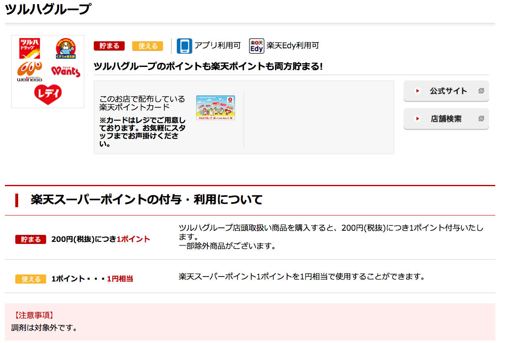Click the Tsuruha Drug logo
The height and width of the screenshot is (343, 506).
point(30,47)
